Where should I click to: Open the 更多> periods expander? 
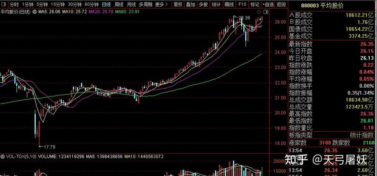click(161, 5)
